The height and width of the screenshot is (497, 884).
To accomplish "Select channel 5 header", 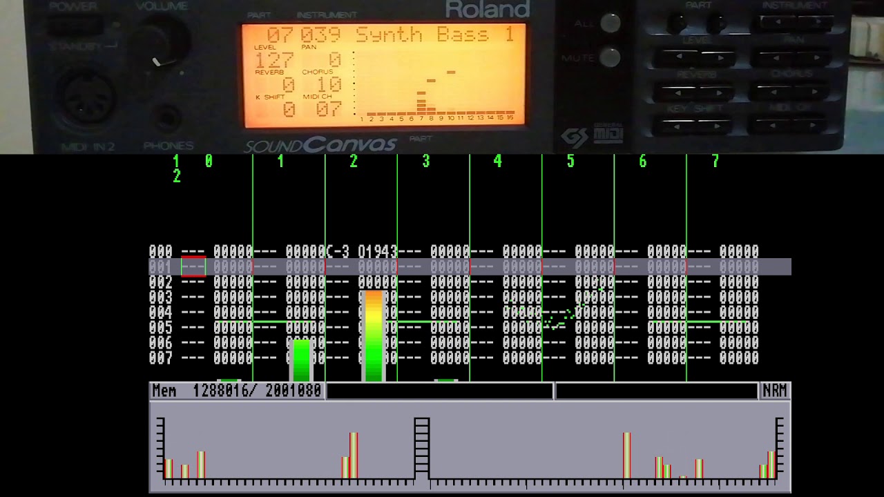I will pyautogui.click(x=570, y=161).
